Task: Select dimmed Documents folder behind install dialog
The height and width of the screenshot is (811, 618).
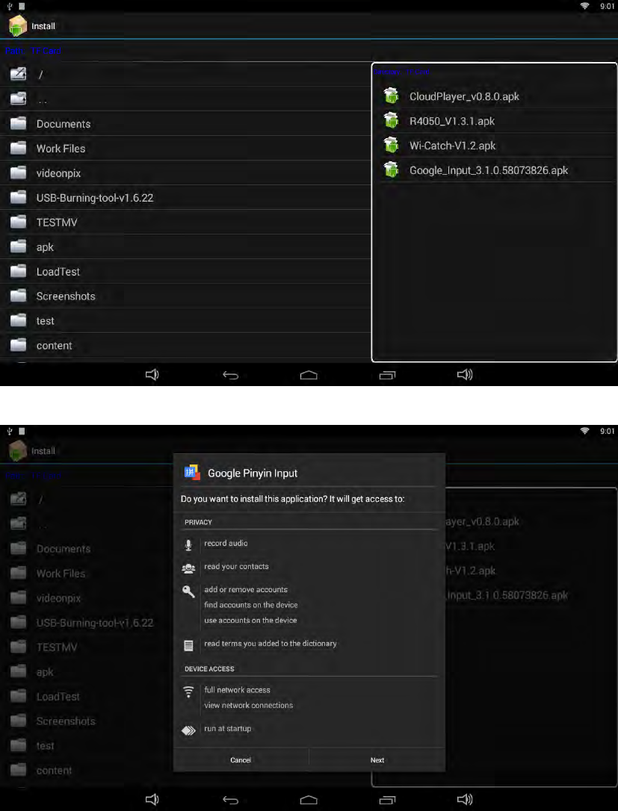Action: click(x=87, y=550)
